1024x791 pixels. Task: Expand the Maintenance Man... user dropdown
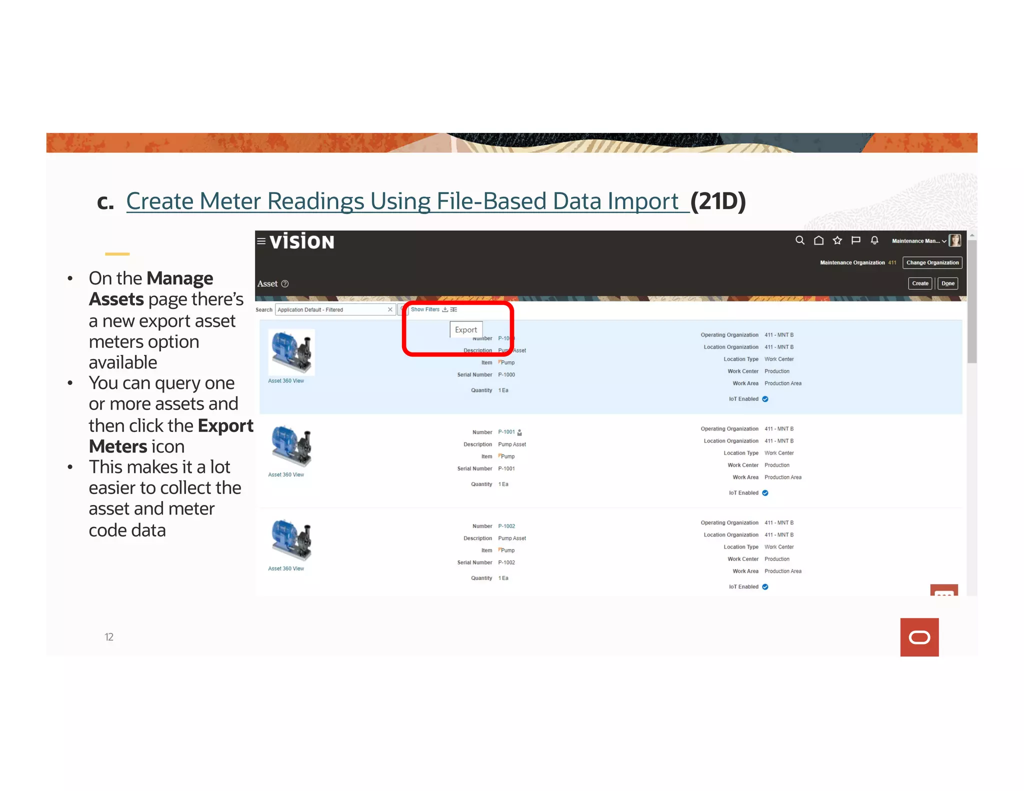point(919,241)
